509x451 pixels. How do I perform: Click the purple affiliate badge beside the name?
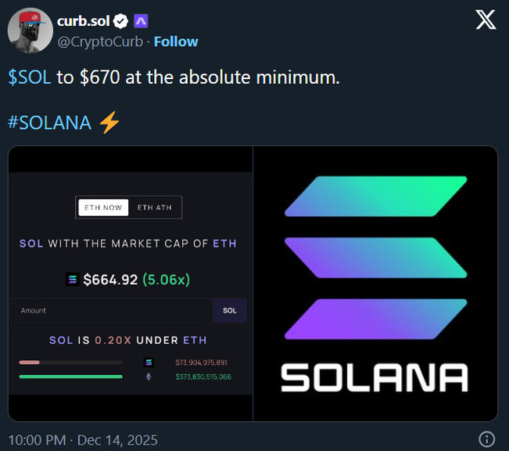[142, 21]
